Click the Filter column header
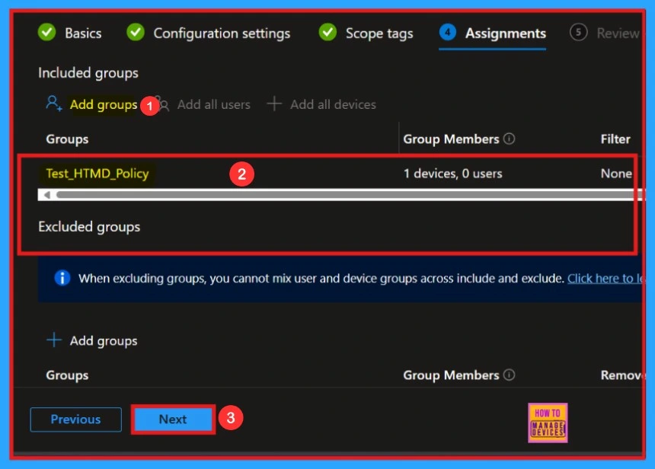The width and height of the screenshot is (655, 469). [x=615, y=139]
